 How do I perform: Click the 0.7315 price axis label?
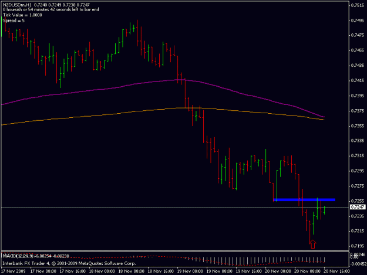358,155
